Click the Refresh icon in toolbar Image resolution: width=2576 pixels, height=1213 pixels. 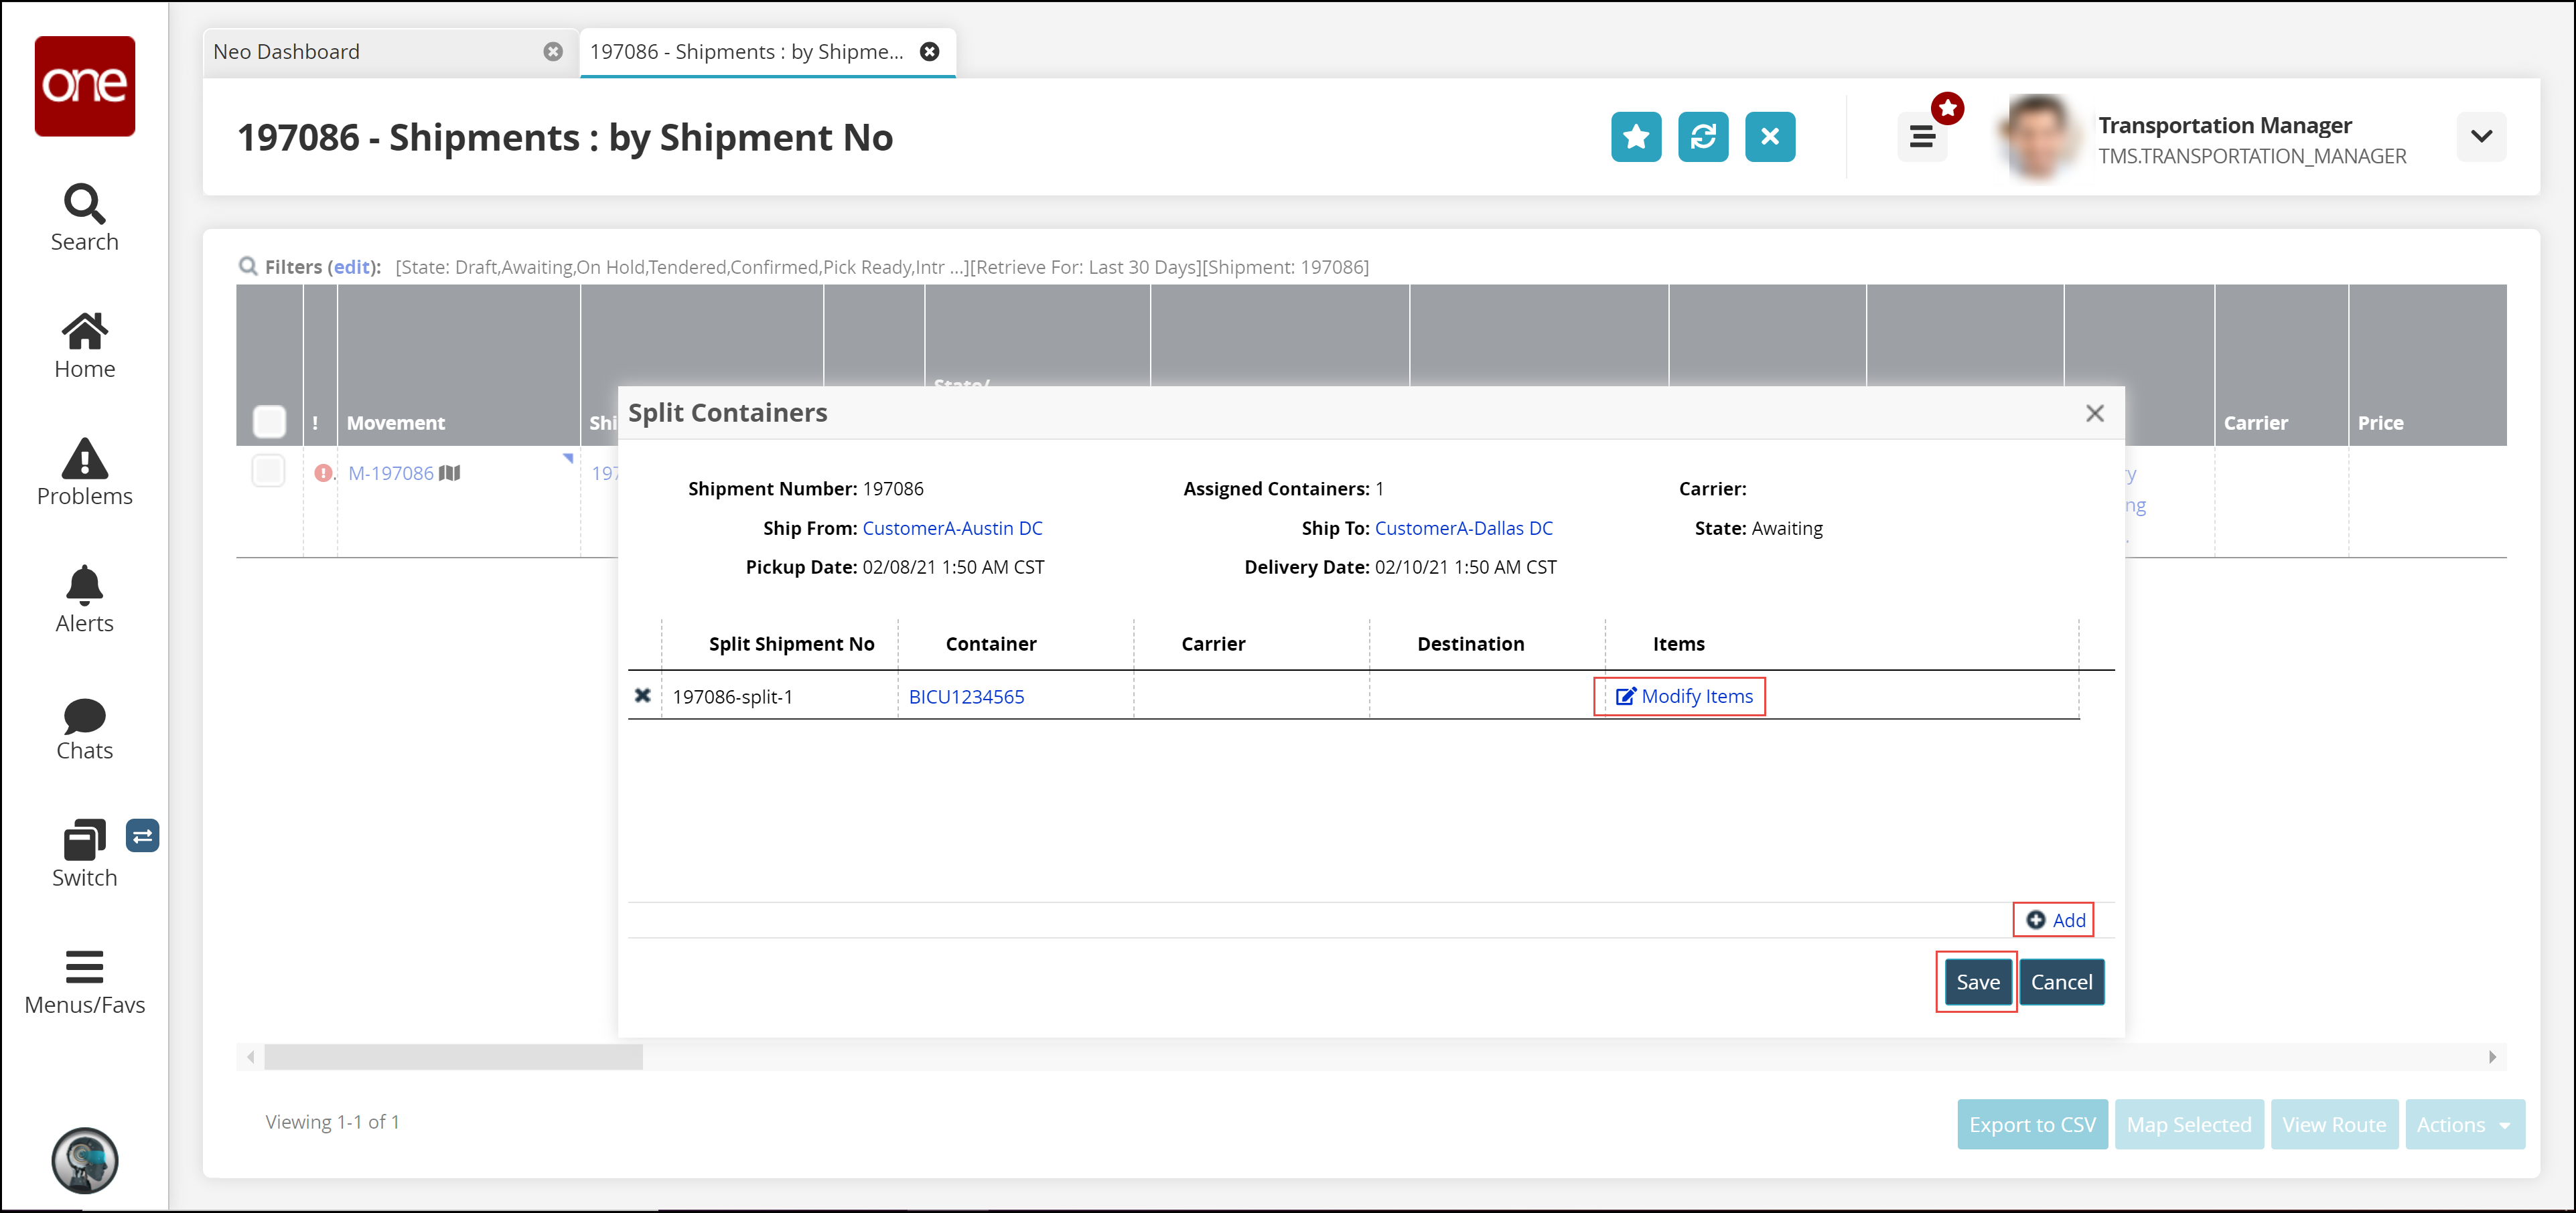point(1705,138)
